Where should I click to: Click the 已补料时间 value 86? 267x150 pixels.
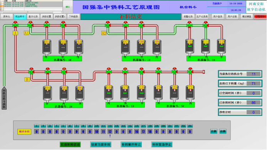254,103
